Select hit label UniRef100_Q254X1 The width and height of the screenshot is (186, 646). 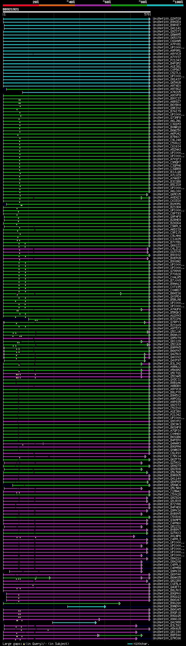coord(167,463)
